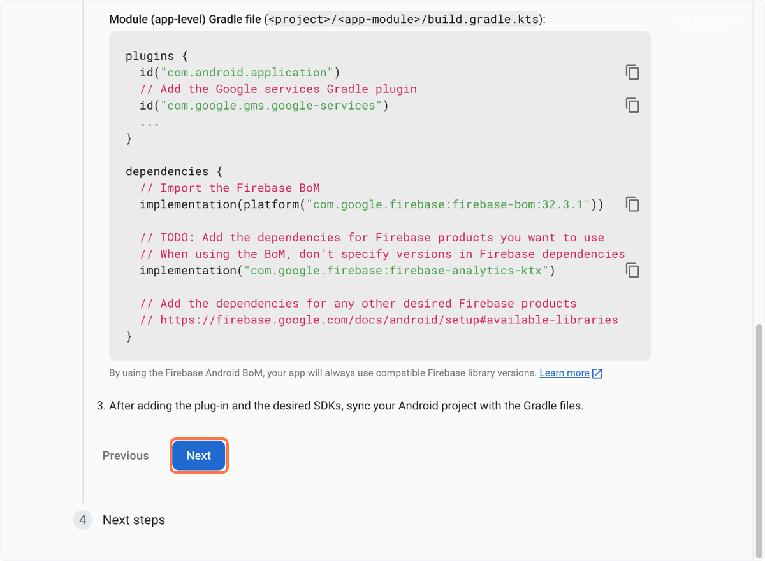Viewport: 765px width, 561px height.
Task: Copy the google-services plugin id line
Action: pos(632,106)
